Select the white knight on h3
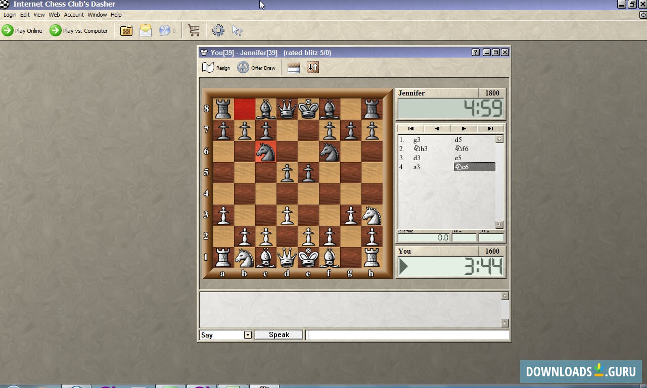Image resolution: width=647 pixels, height=388 pixels. [372, 215]
